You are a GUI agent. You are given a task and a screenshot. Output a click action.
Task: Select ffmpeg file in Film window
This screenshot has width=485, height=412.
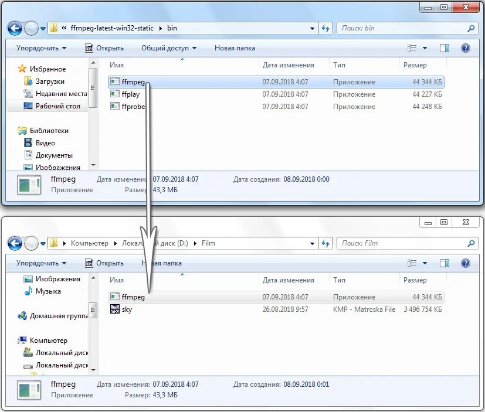tap(276, 297)
